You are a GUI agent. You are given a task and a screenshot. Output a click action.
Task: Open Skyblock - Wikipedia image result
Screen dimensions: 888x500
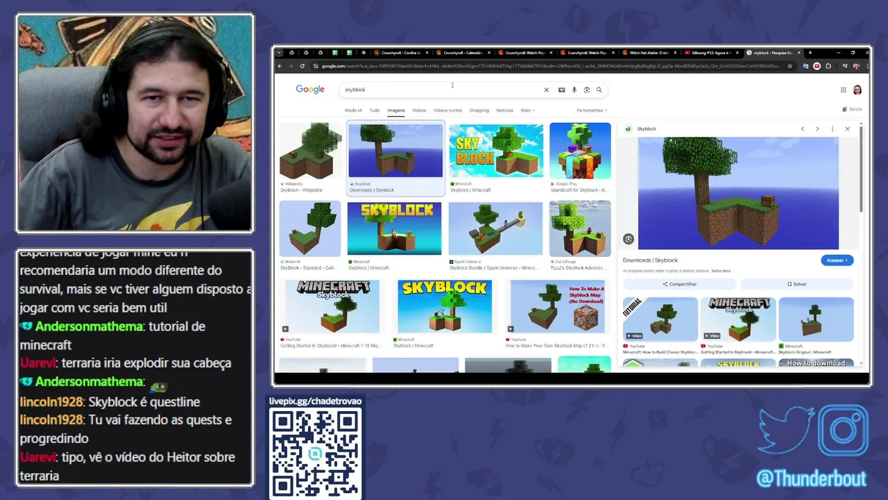[310, 158]
